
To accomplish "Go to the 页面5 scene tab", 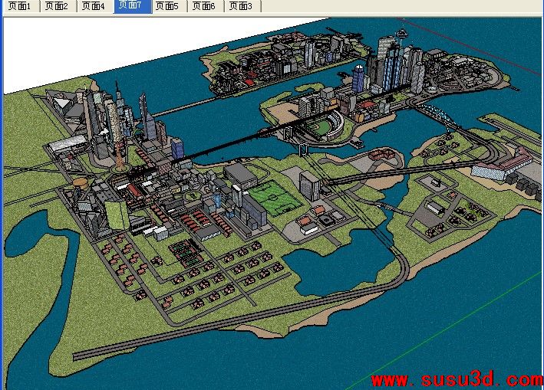I will pos(170,6).
